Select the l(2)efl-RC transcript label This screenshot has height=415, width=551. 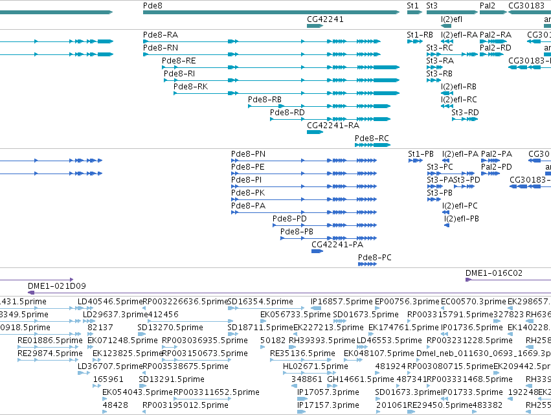click(458, 100)
